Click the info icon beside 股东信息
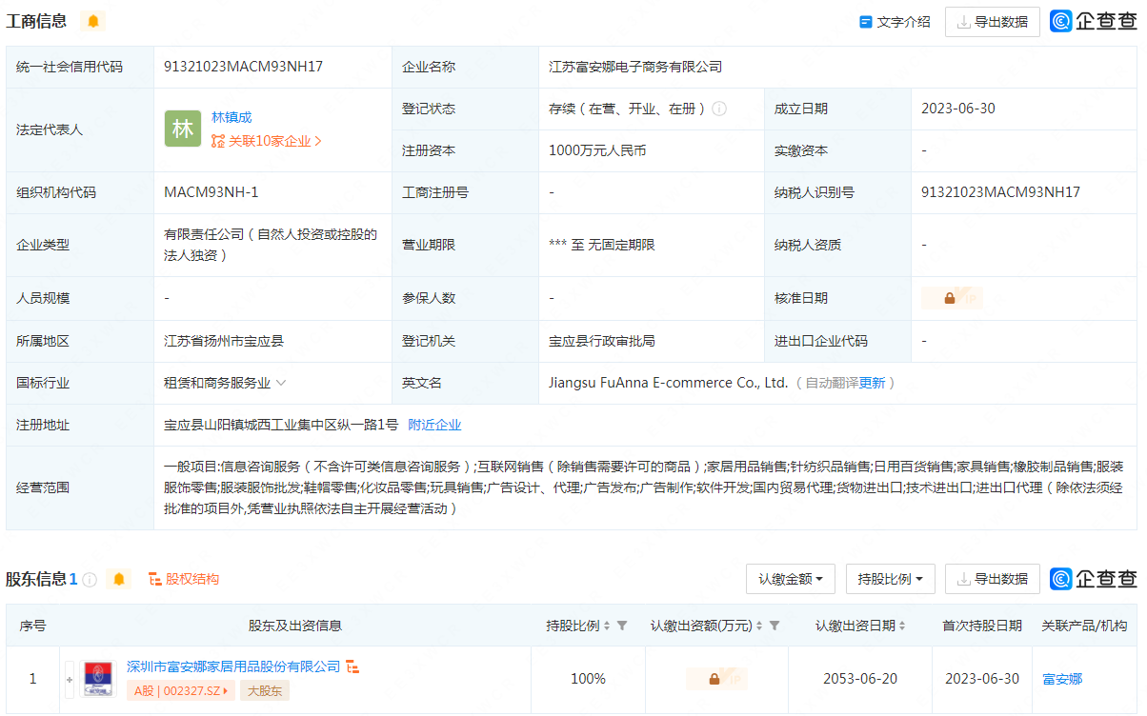Screen dimensions: 1147x716 [90, 579]
